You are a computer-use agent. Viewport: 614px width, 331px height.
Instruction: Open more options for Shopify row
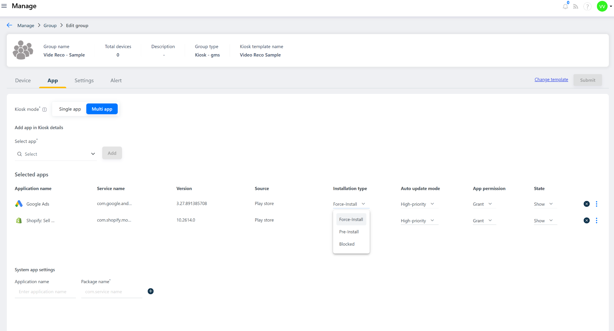[x=596, y=220]
